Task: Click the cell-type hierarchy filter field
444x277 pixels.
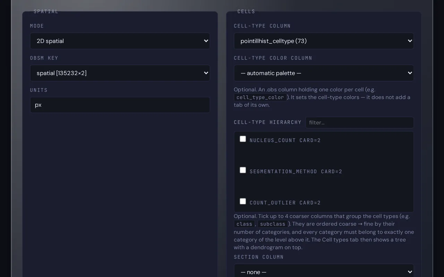Action: tap(360, 123)
